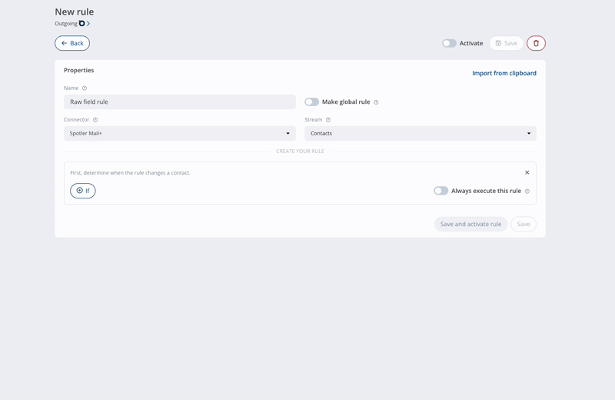Click the top Save button with disk icon
The height and width of the screenshot is (400, 615).
[506, 43]
